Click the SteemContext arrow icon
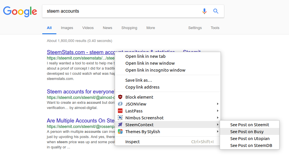 [120, 125]
